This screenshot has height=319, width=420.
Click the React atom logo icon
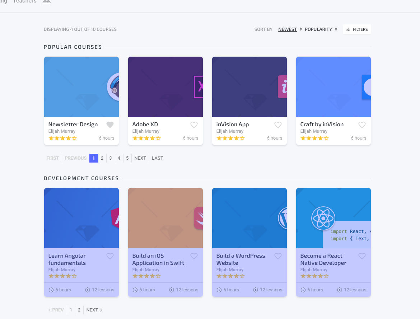pos(323,218)
